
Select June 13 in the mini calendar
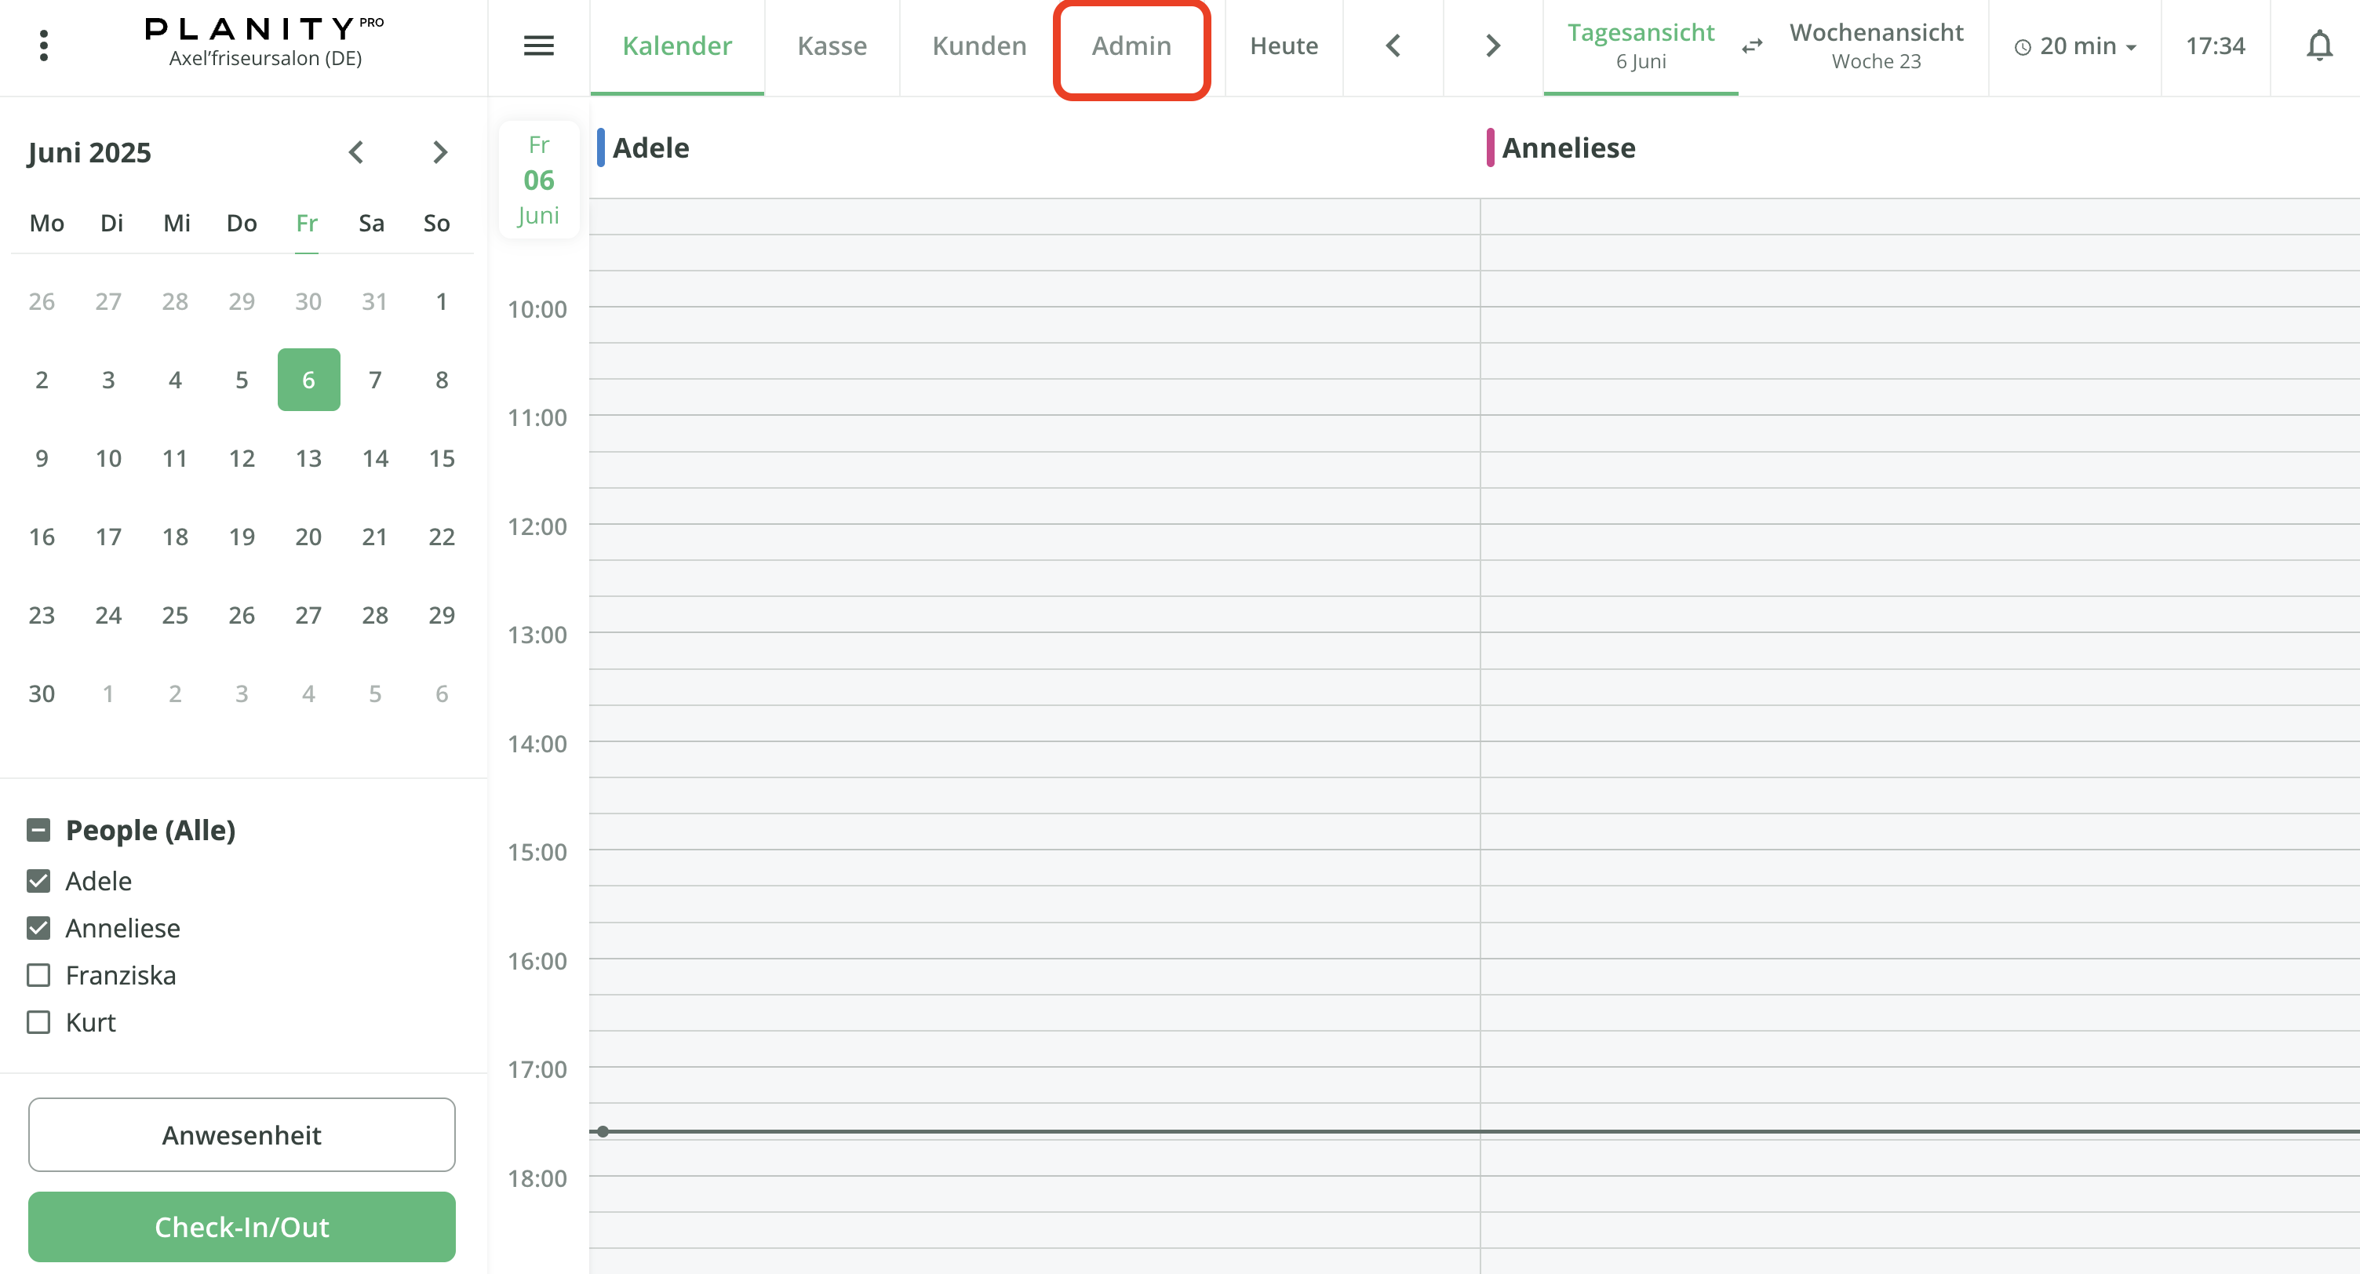tap(308, 458)
